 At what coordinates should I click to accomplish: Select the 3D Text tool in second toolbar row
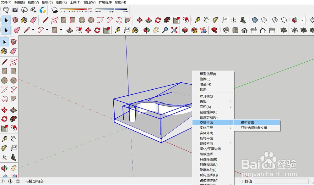pyautogui.click(x=243, y=20)
